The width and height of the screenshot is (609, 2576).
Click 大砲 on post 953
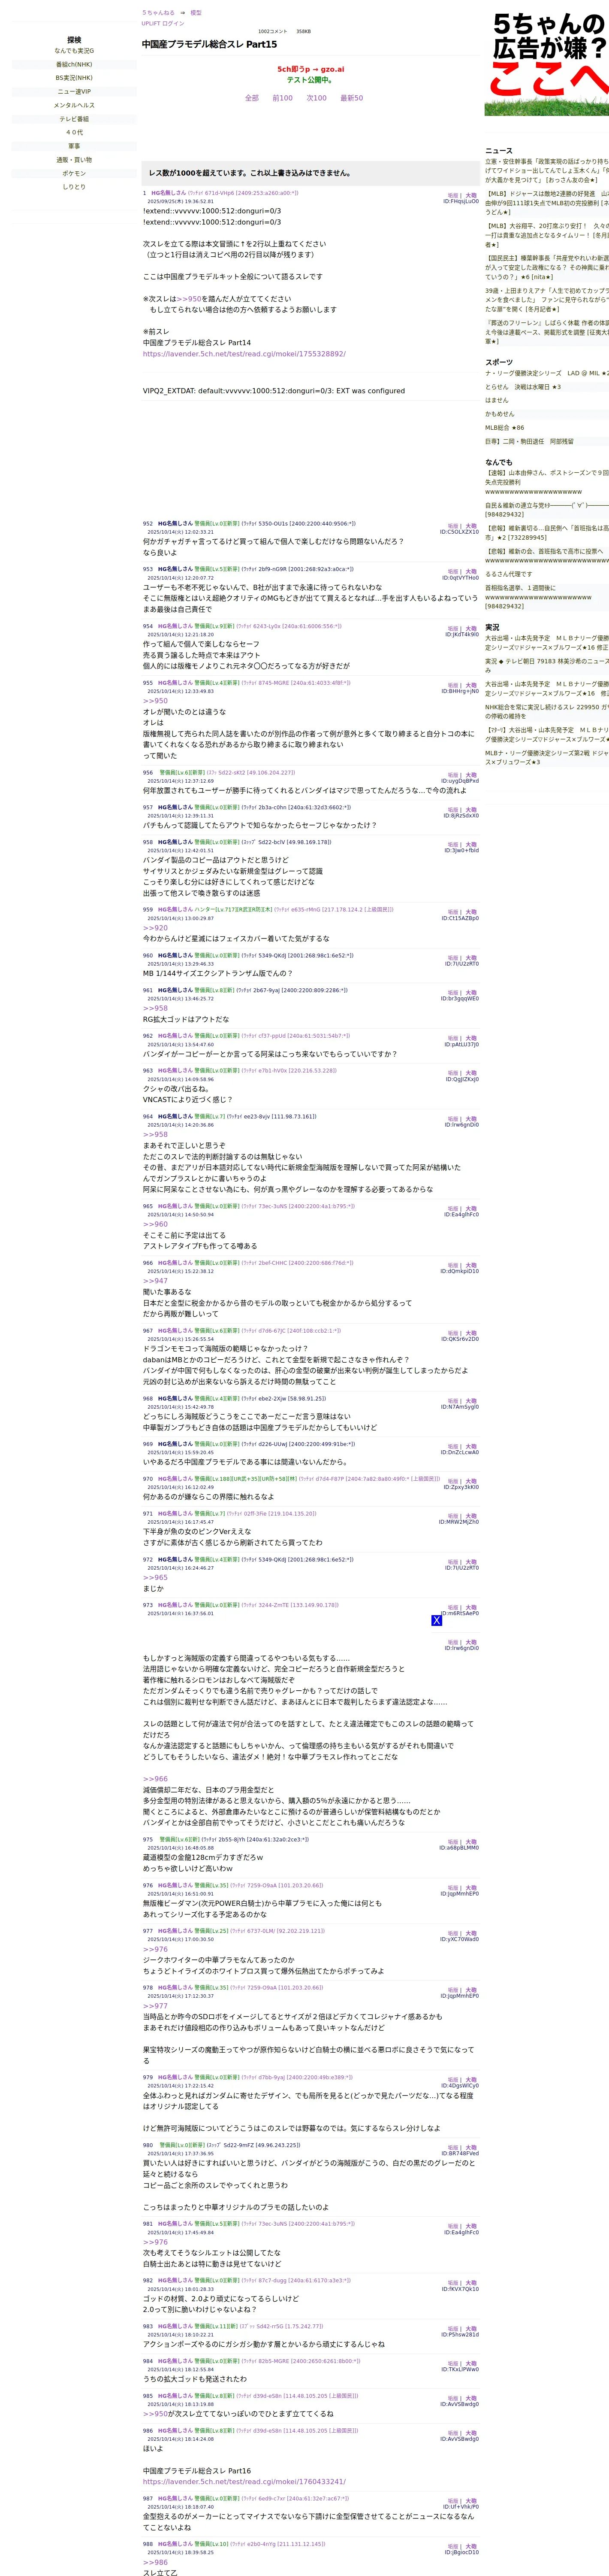coord(471,572)
